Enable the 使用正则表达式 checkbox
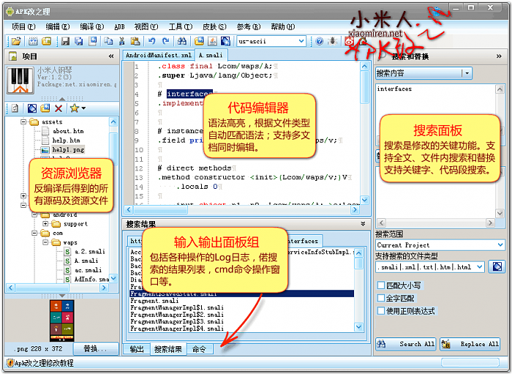The width and height of the screenshot is (512, 374). (381, 310)
